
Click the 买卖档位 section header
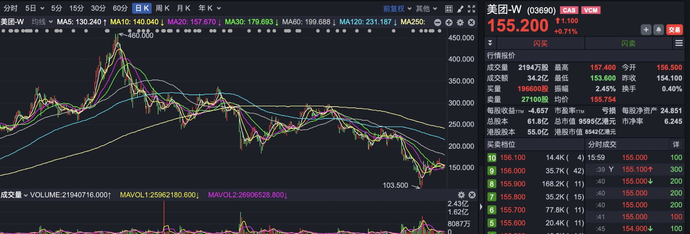tap(501, 144)
